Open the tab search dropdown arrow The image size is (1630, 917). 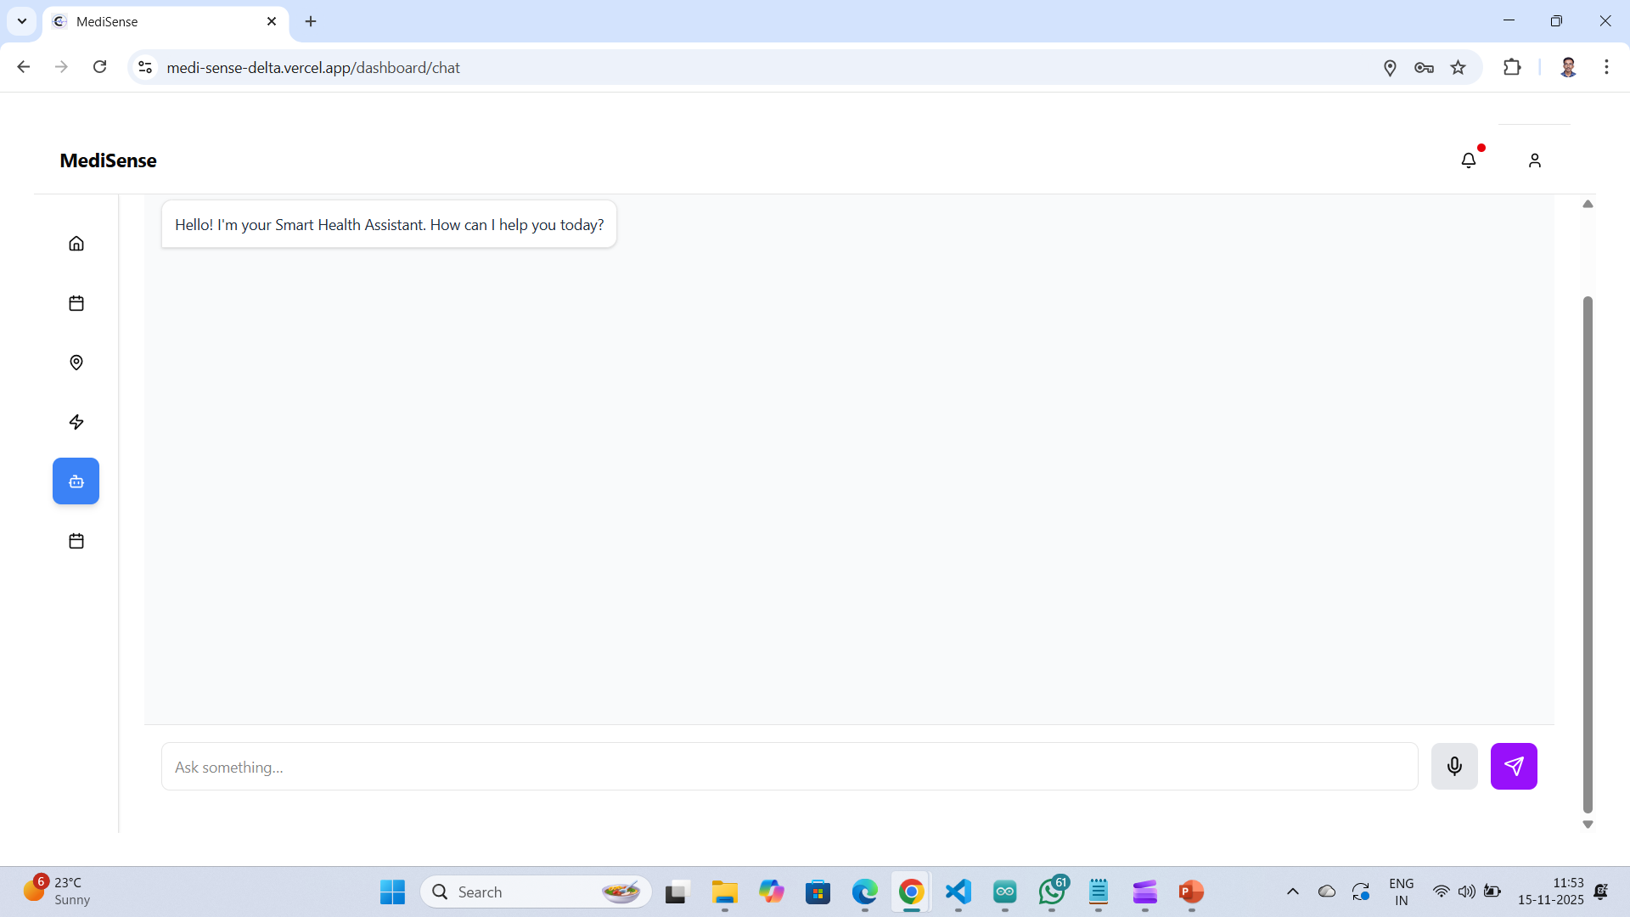click(22, 21)
